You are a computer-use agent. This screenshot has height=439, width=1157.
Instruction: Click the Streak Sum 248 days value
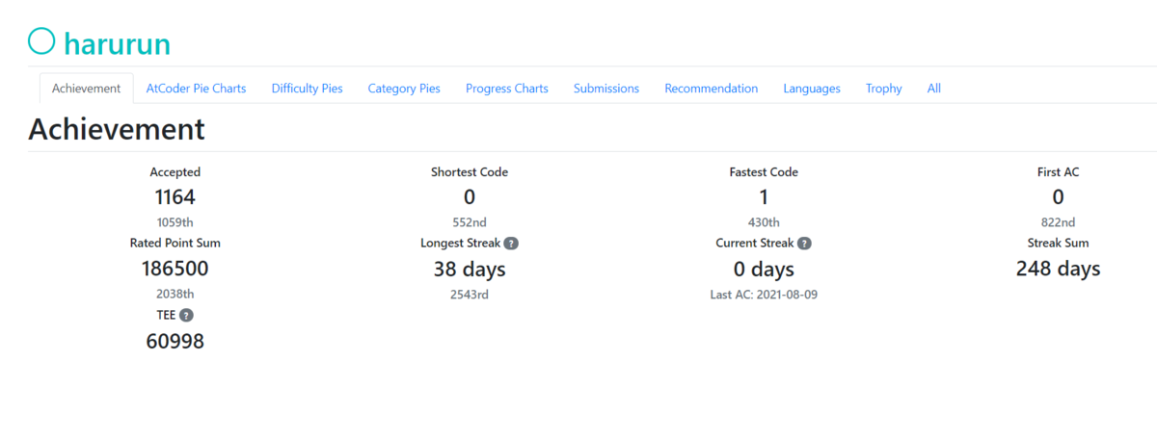tap(1058, 269)
